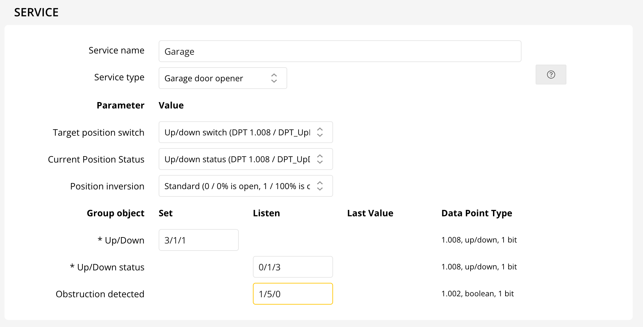This screenshot has width=643, height=327.
Task: Click the chevron on Position inversion selector
Action: tap(320, 186)
